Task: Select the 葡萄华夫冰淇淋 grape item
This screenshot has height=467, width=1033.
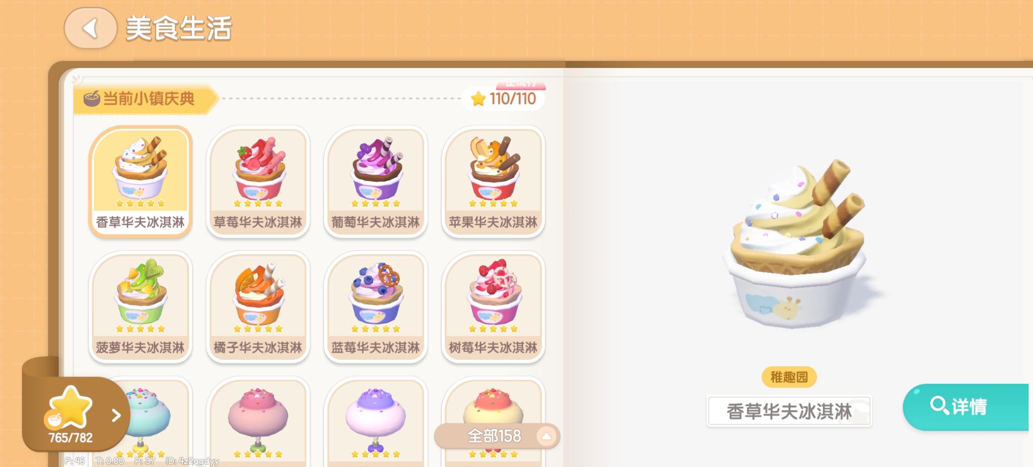Action: click(x=376, y=182)
